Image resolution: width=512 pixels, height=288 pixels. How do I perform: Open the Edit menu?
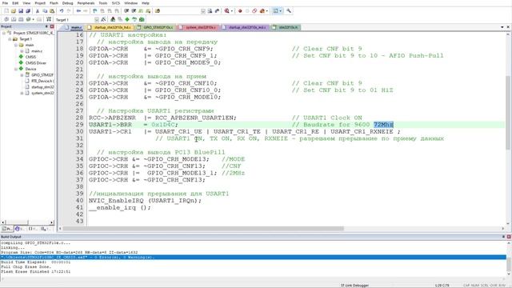point(15,3)
